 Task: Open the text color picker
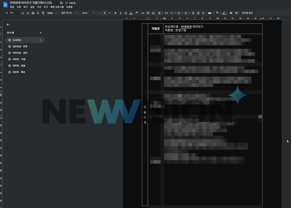pos(131,13)
